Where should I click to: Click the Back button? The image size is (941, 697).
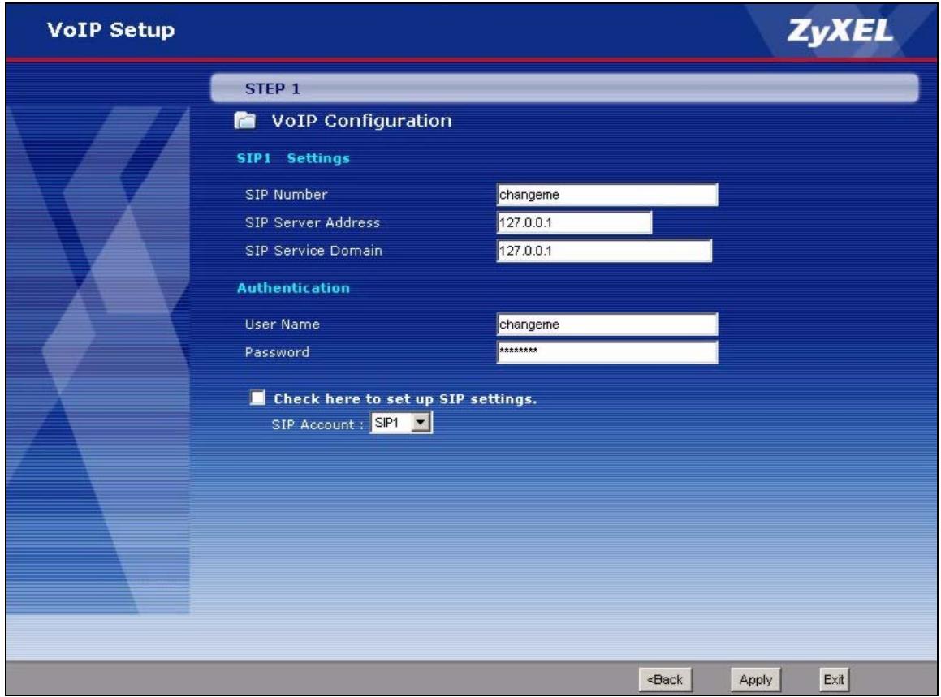click(x=666, y=680)
